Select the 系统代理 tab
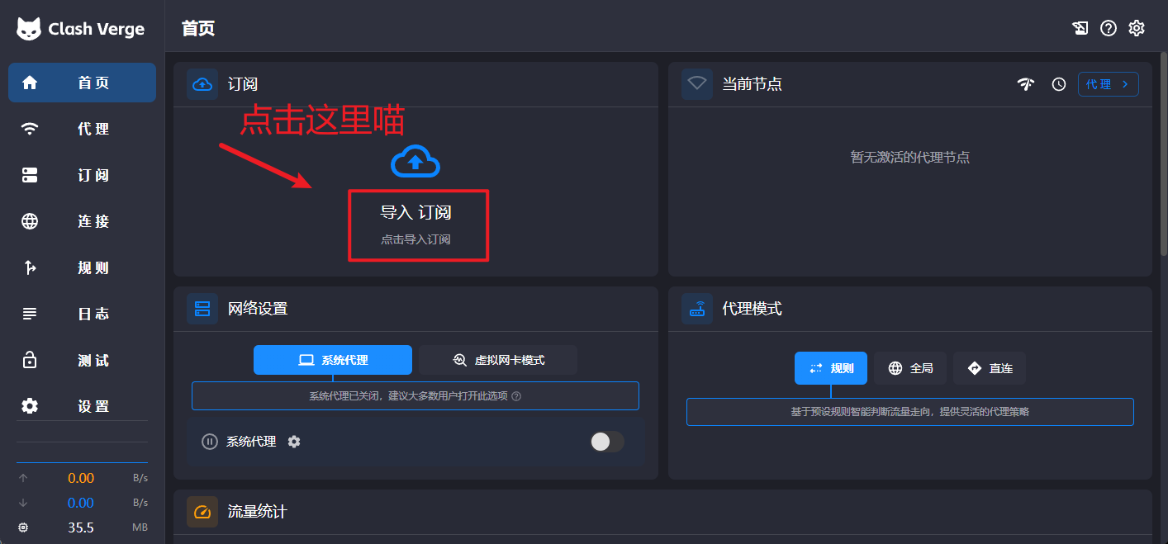 tap(333, 360)
